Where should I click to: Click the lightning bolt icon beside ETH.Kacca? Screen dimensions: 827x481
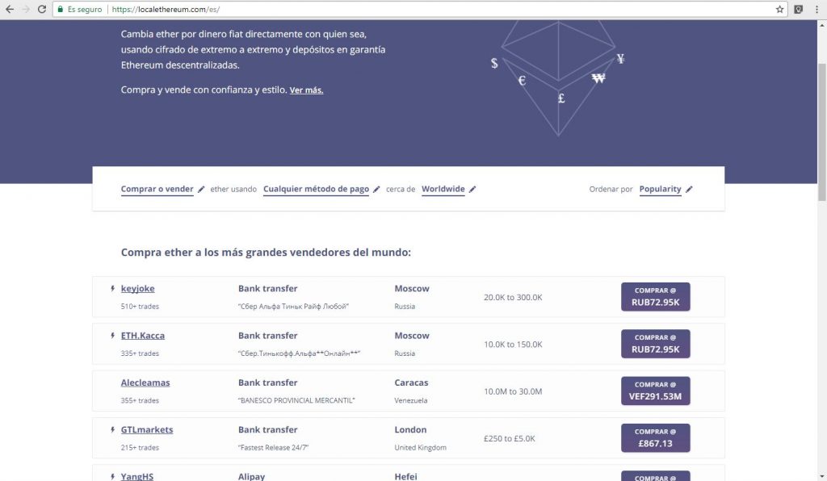tap(112, 336)
